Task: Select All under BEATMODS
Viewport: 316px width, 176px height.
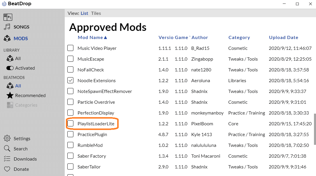Action: [18, 86]
